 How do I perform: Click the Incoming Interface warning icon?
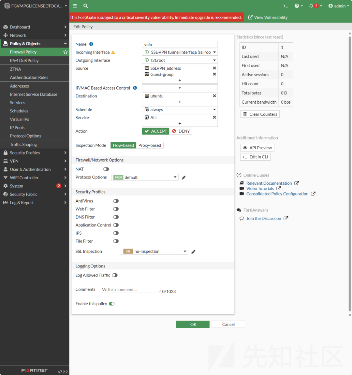113,52
